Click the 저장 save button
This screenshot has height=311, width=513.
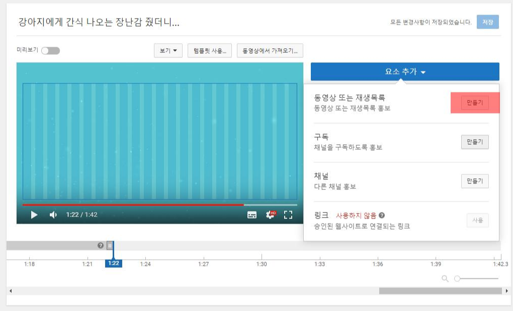click(x=487, y=22)
